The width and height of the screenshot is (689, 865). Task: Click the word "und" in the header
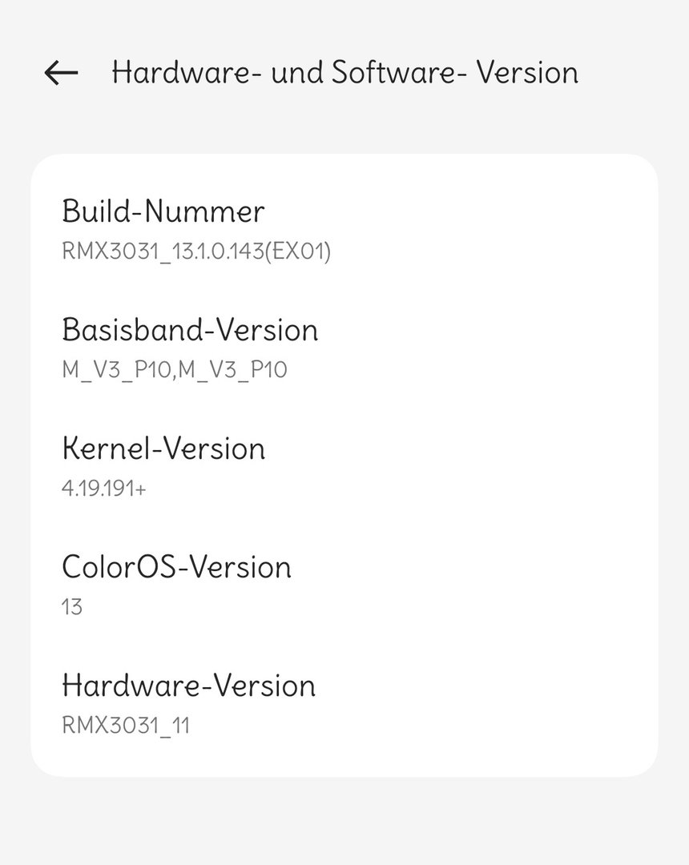[x=298, y=73]
